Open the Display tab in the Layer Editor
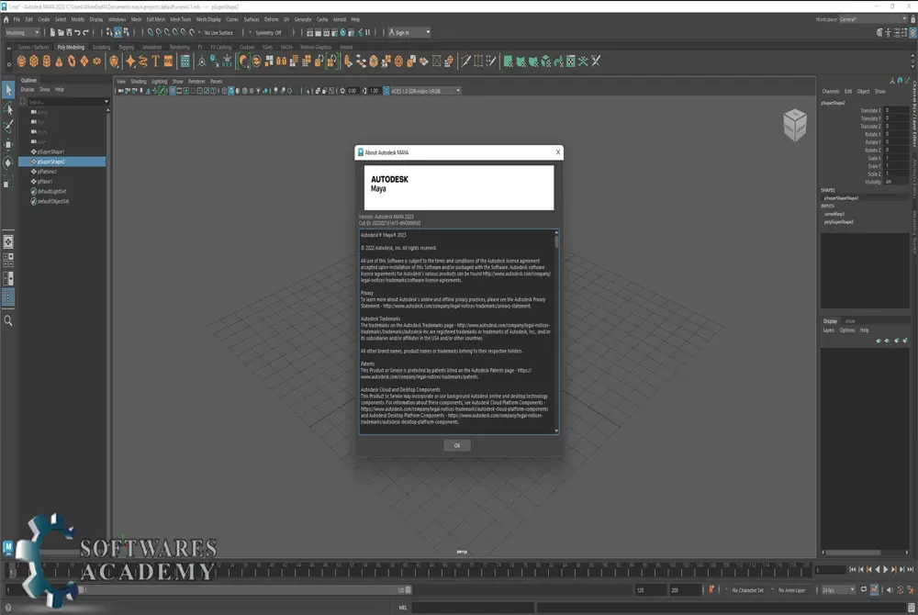Viewport: 918px width, 615px height. 830,321
